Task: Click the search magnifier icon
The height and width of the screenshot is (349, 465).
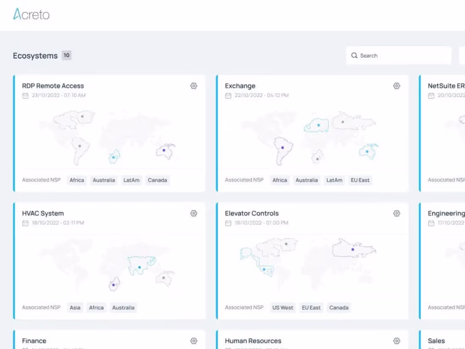Action: (x=354, y=55)
